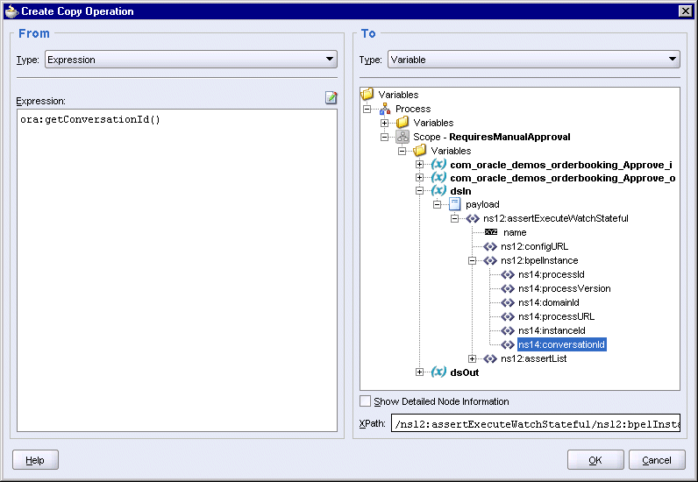Close the Create Copy Operation dialog
The width and height of the screenshot is (698, 482).
tap(686, 11)
